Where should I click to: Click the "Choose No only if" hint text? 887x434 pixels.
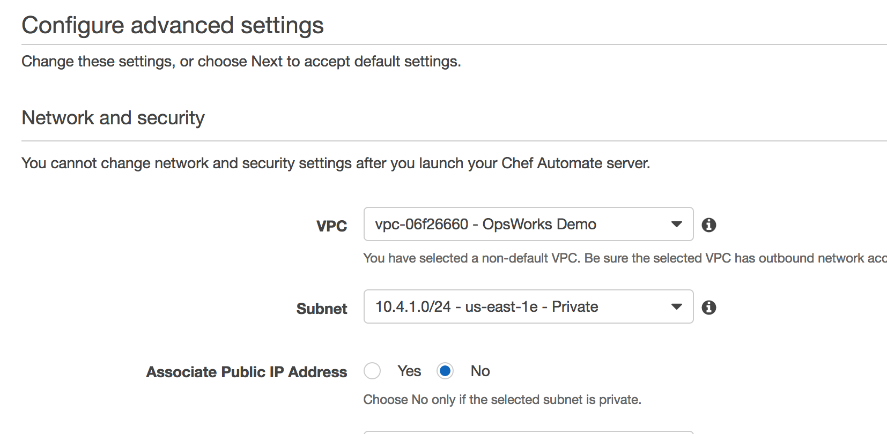pos(502,400)
